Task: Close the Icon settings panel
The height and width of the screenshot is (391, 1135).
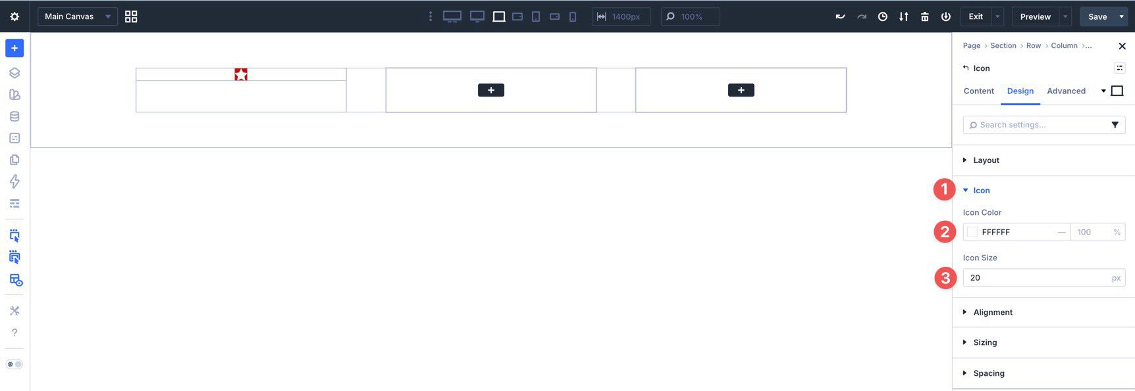Action: tap(1122, 45)
